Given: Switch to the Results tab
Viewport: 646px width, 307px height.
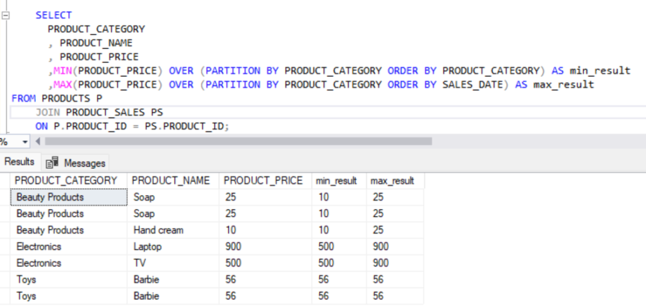Looking at the screenshot, I should [20, 162].
